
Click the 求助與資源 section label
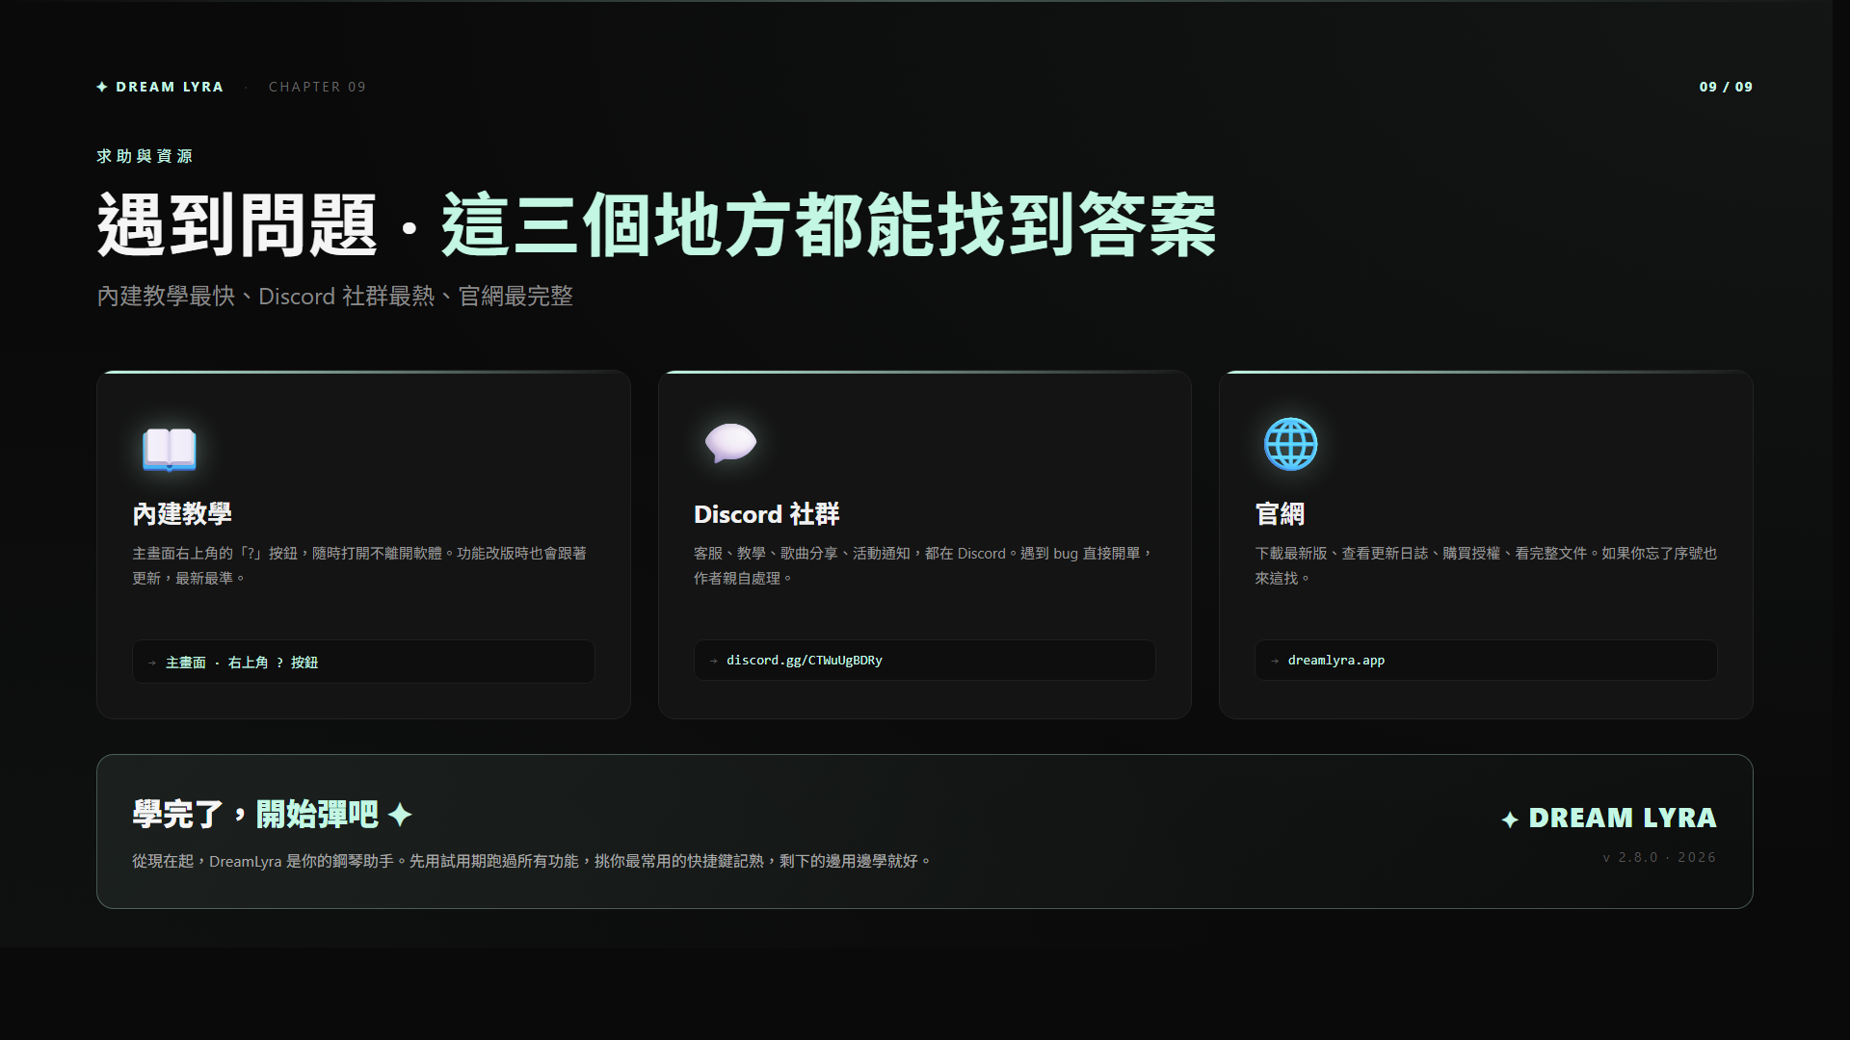(145, 156)
